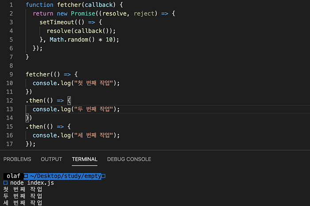Click 'setTimeout' on line 3
Viewport: 310px width, 206px height.
click(57, 22)
